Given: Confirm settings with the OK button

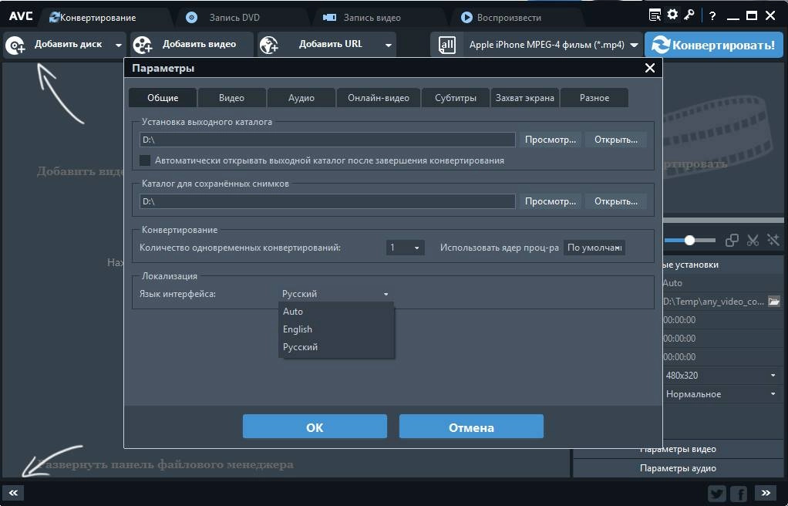Looking at the screenshot, I should (x=315, y=427).
